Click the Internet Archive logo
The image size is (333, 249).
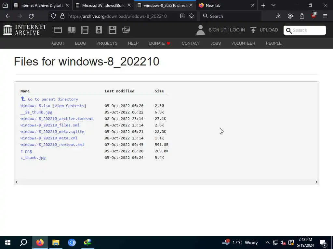(x=25, y=30)
